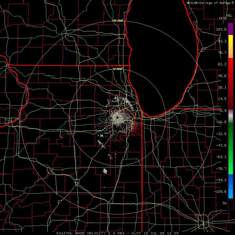
Task: Click the '50 NMI' range ring label
Action: tap(117, 69)
